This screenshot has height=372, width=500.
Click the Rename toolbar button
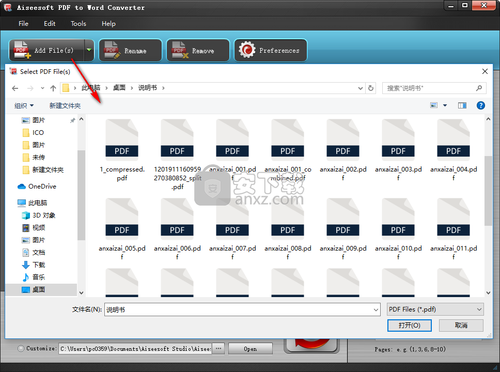pyautogui.click(x=130, y=51)
